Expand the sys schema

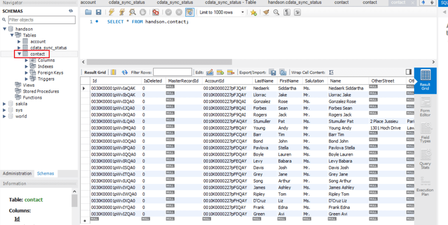pos(4,110)
